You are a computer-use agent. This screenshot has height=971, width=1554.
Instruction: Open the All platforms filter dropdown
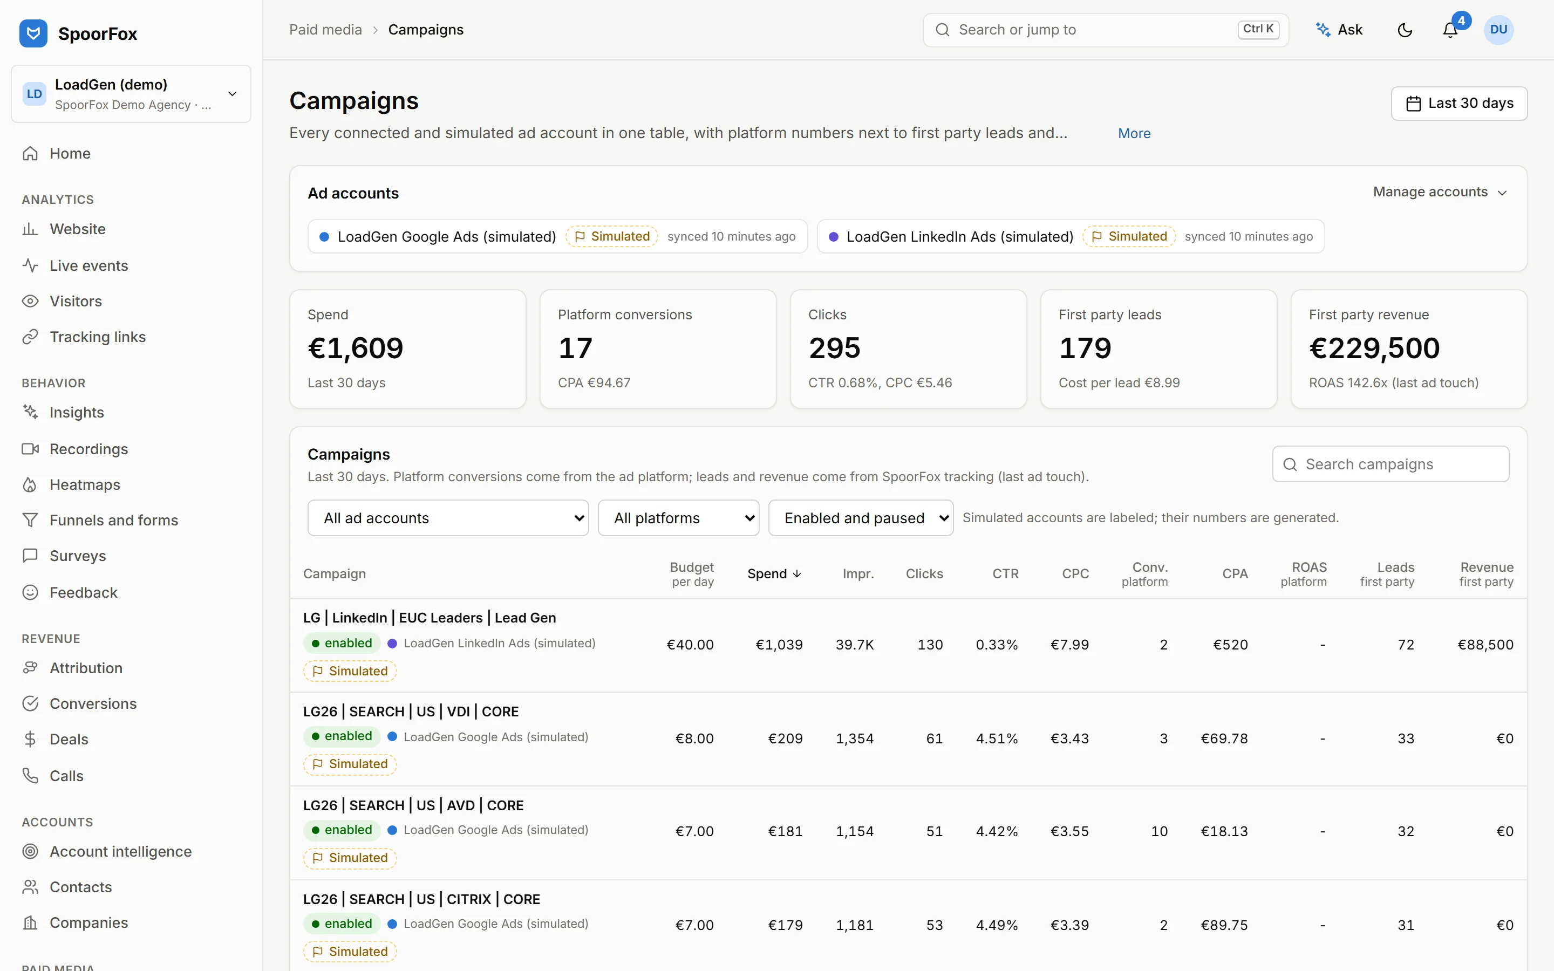(x=678, y=518)
